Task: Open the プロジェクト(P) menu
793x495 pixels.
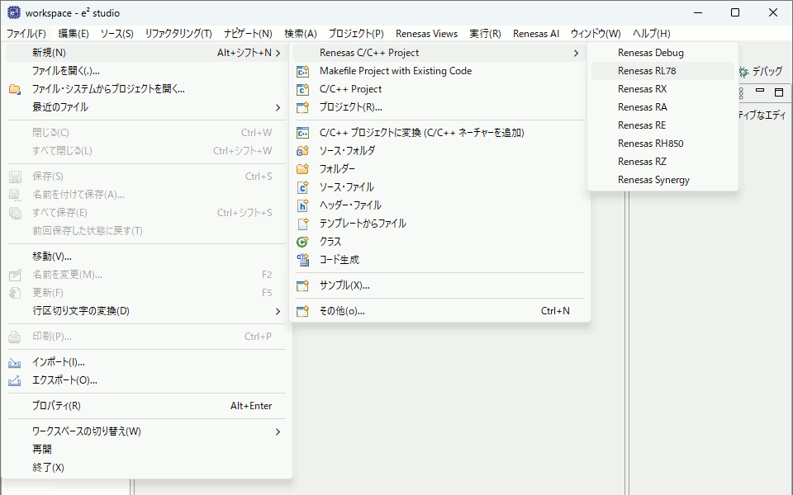Action: [356, 34]
